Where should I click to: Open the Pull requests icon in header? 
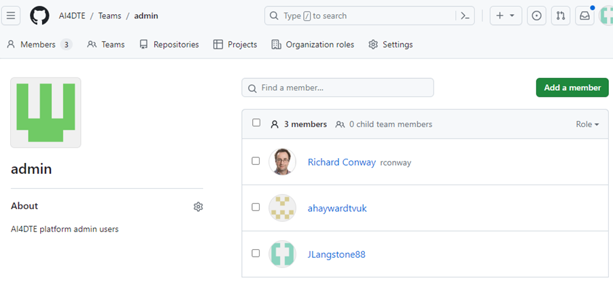coord(561,16)
